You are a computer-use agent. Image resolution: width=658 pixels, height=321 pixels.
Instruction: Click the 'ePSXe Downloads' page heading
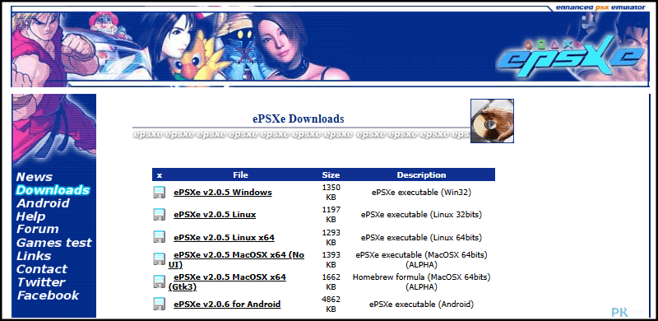(x=299, y=119)
